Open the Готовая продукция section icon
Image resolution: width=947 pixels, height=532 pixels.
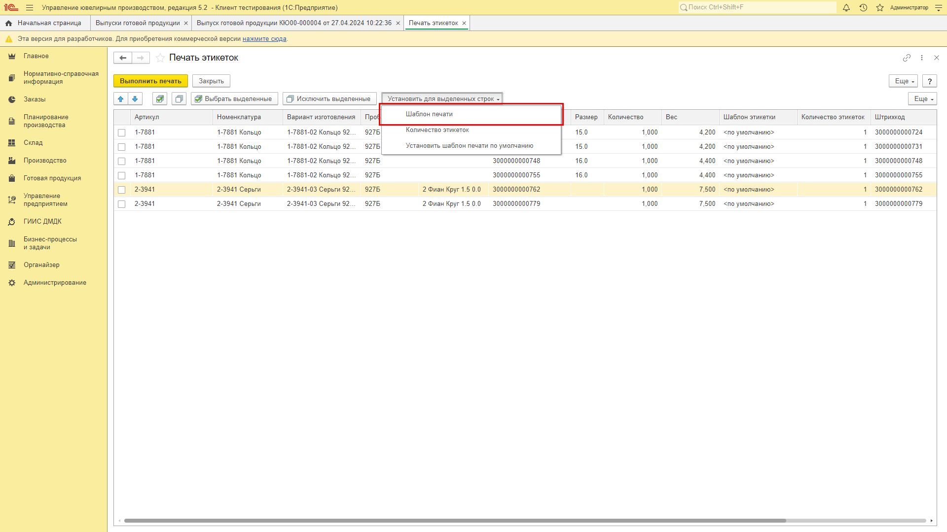(12, 178)
